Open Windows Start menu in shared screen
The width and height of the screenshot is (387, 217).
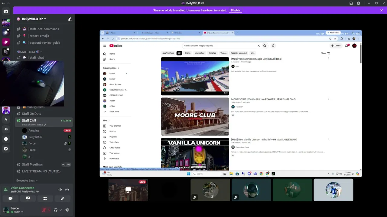tap(188, 174)
